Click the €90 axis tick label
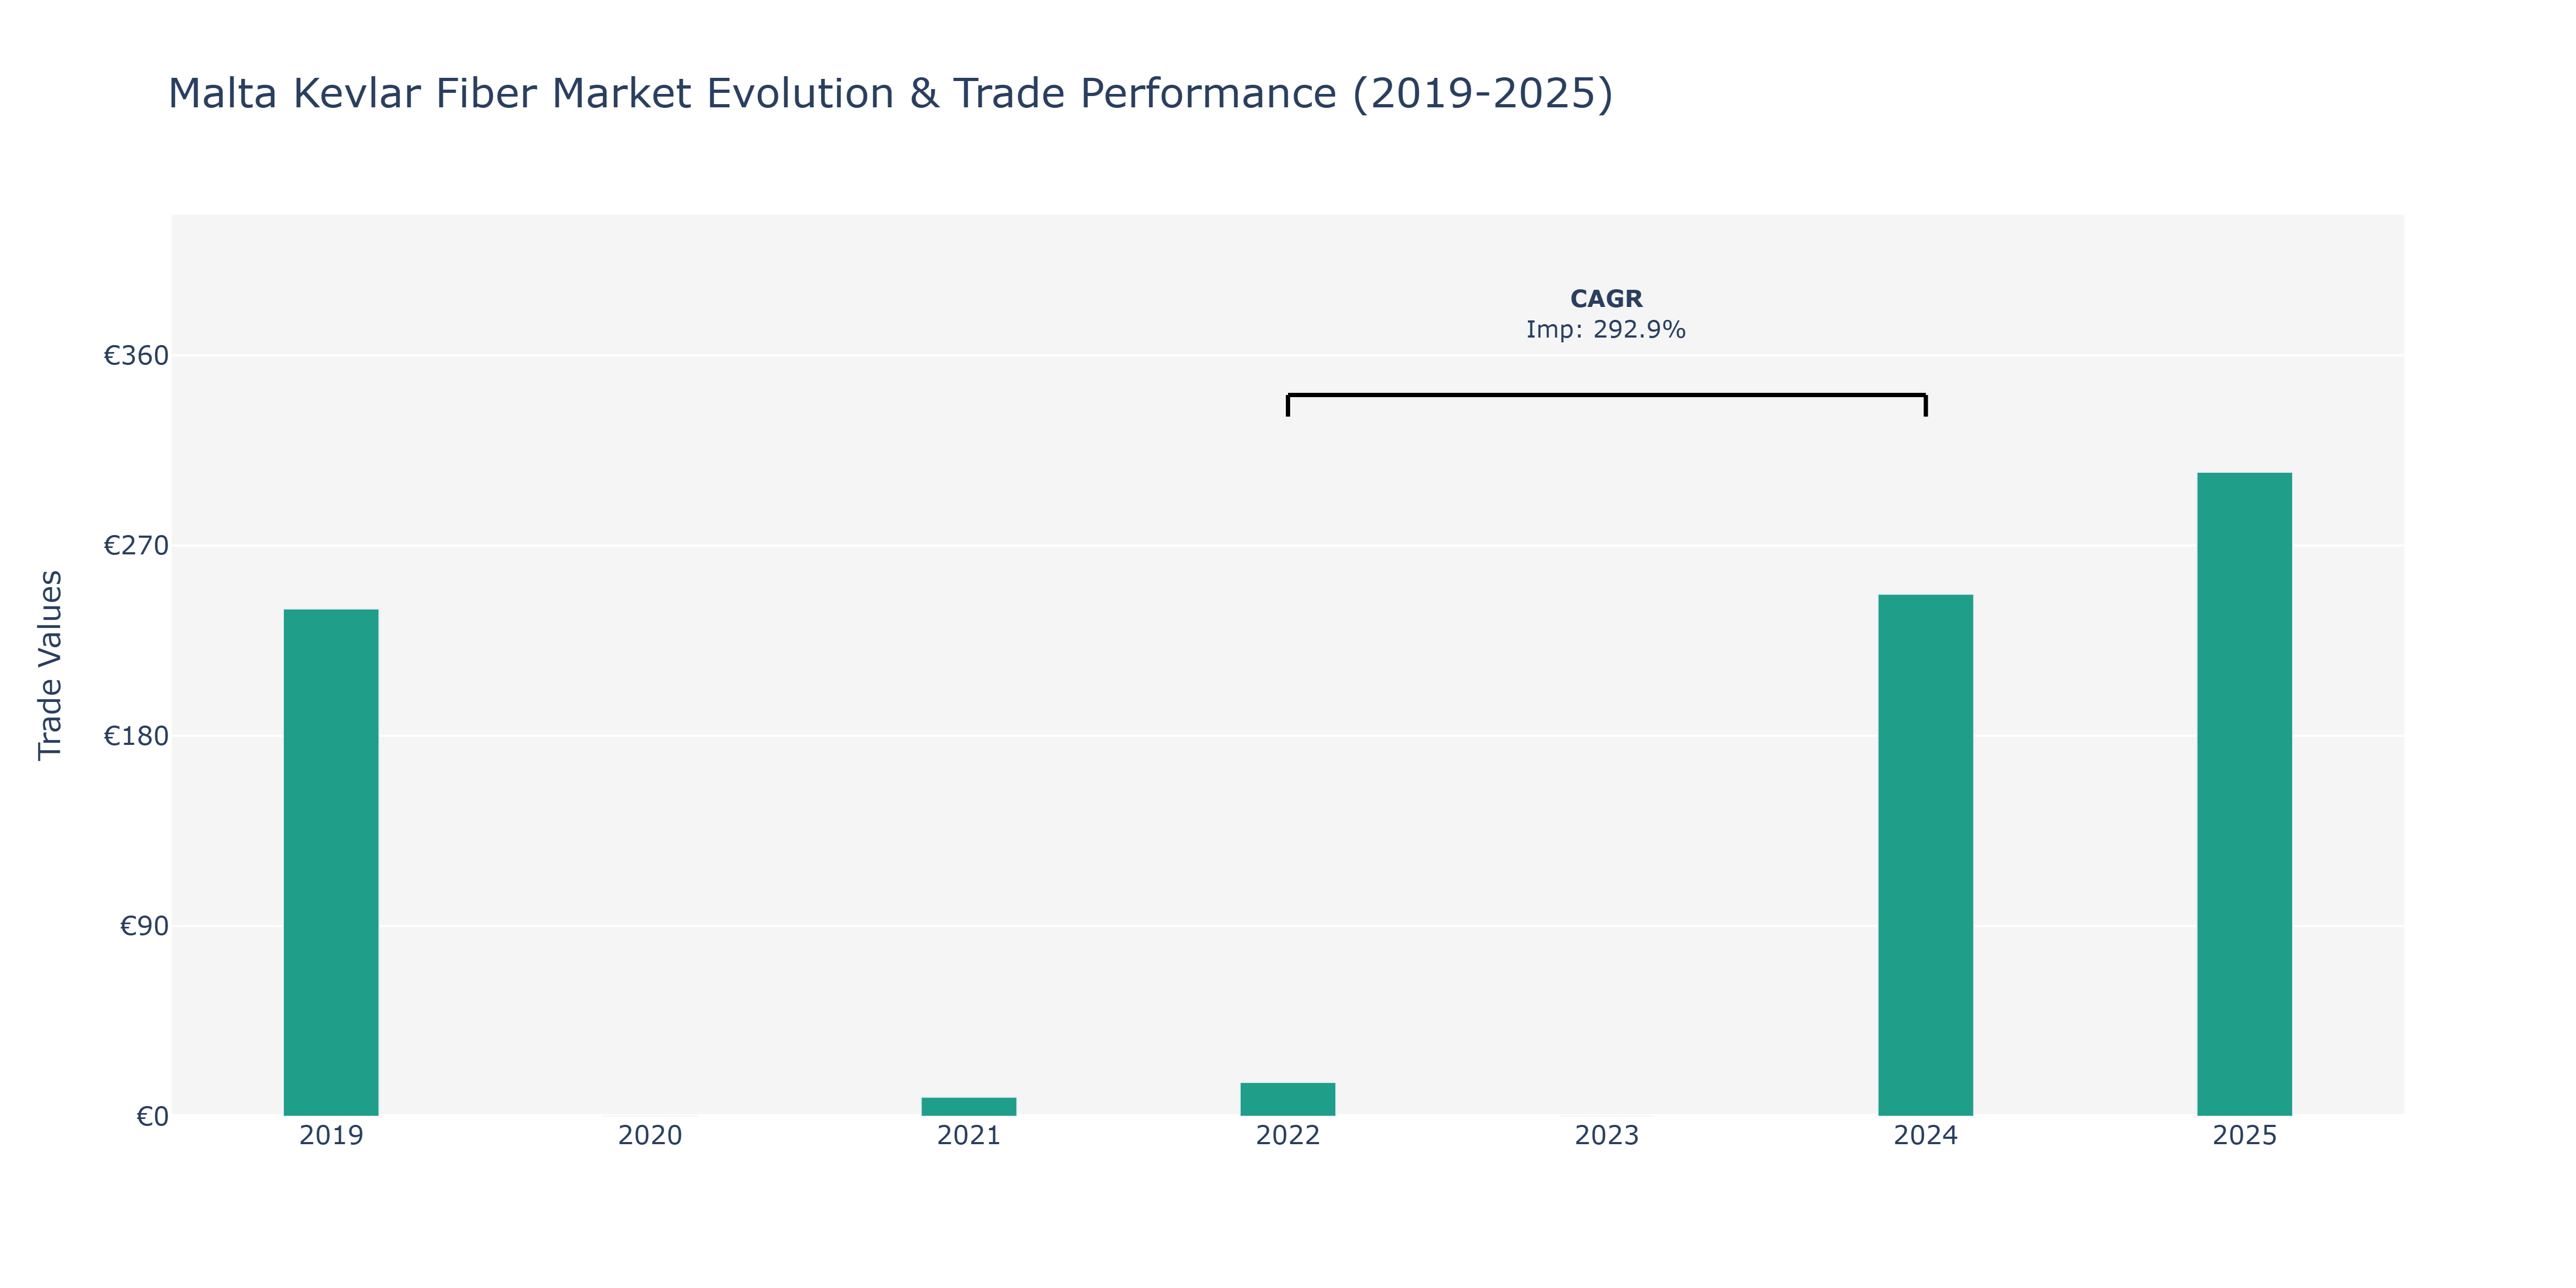Image resolution: width=2576 pixels, height=1288 pixels. [x=144, y=926]
